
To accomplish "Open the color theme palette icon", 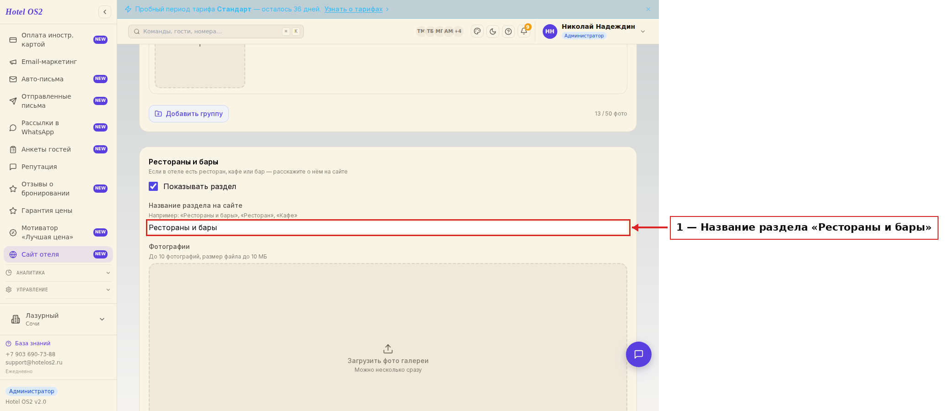I will (x=477, y=32).
